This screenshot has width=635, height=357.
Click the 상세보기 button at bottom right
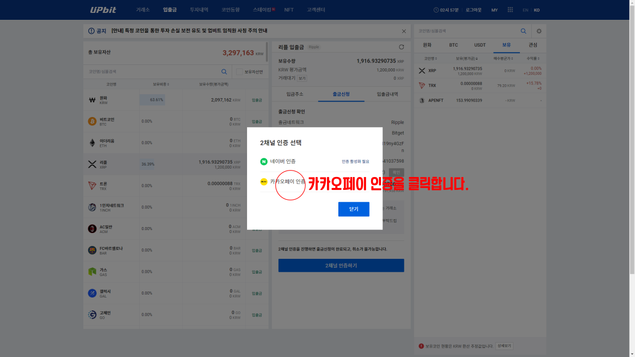tap(505, 346)
